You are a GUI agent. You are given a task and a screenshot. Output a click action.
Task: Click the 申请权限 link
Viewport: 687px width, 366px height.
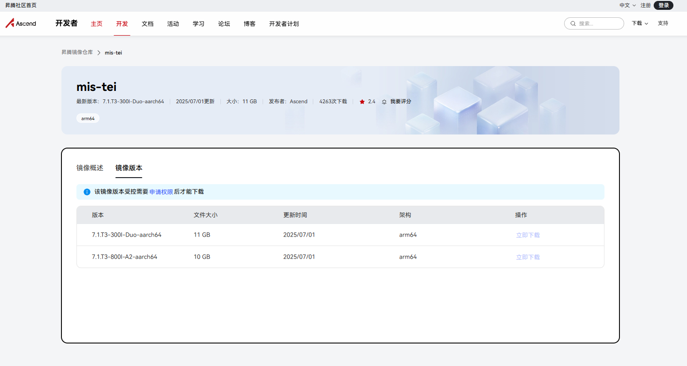[x=161, y=192]
